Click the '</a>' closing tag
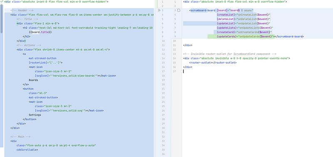 [x=26, y=84]
